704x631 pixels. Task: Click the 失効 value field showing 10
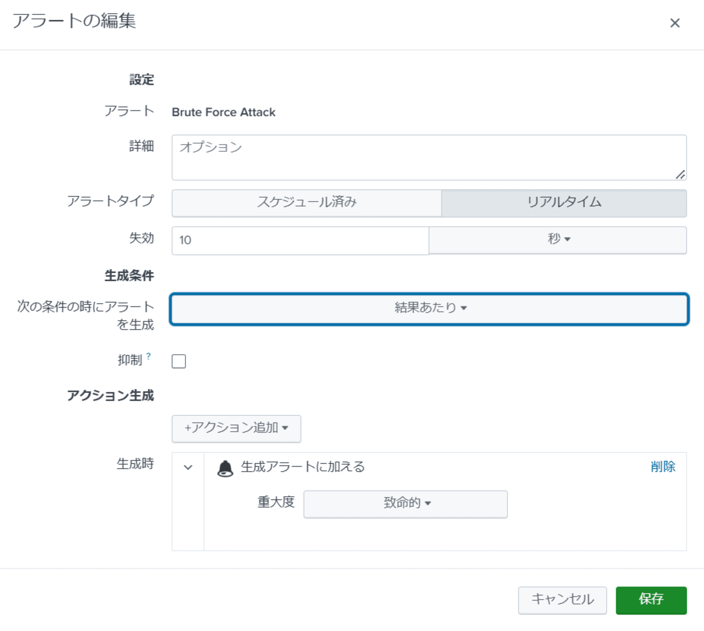coord(300,240)
